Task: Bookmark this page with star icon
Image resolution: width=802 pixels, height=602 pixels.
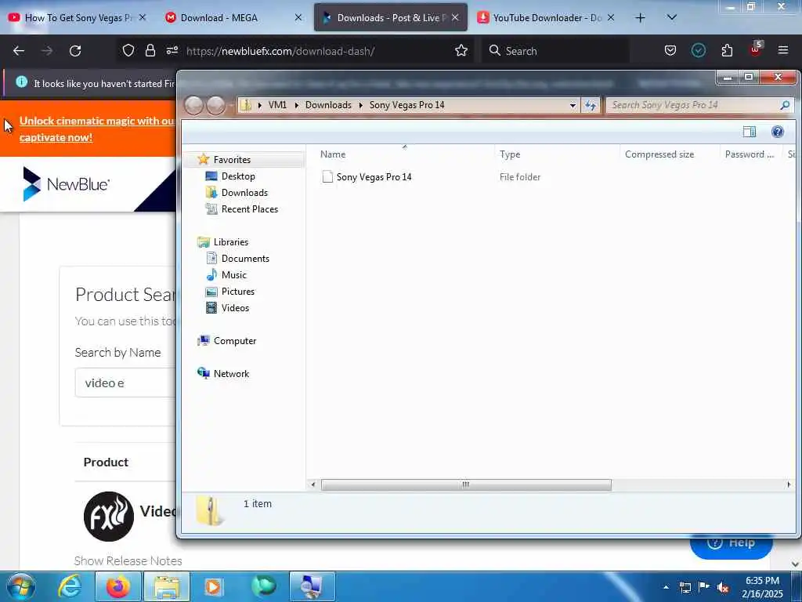Action: pyautogui.click(x=461, y=50)
